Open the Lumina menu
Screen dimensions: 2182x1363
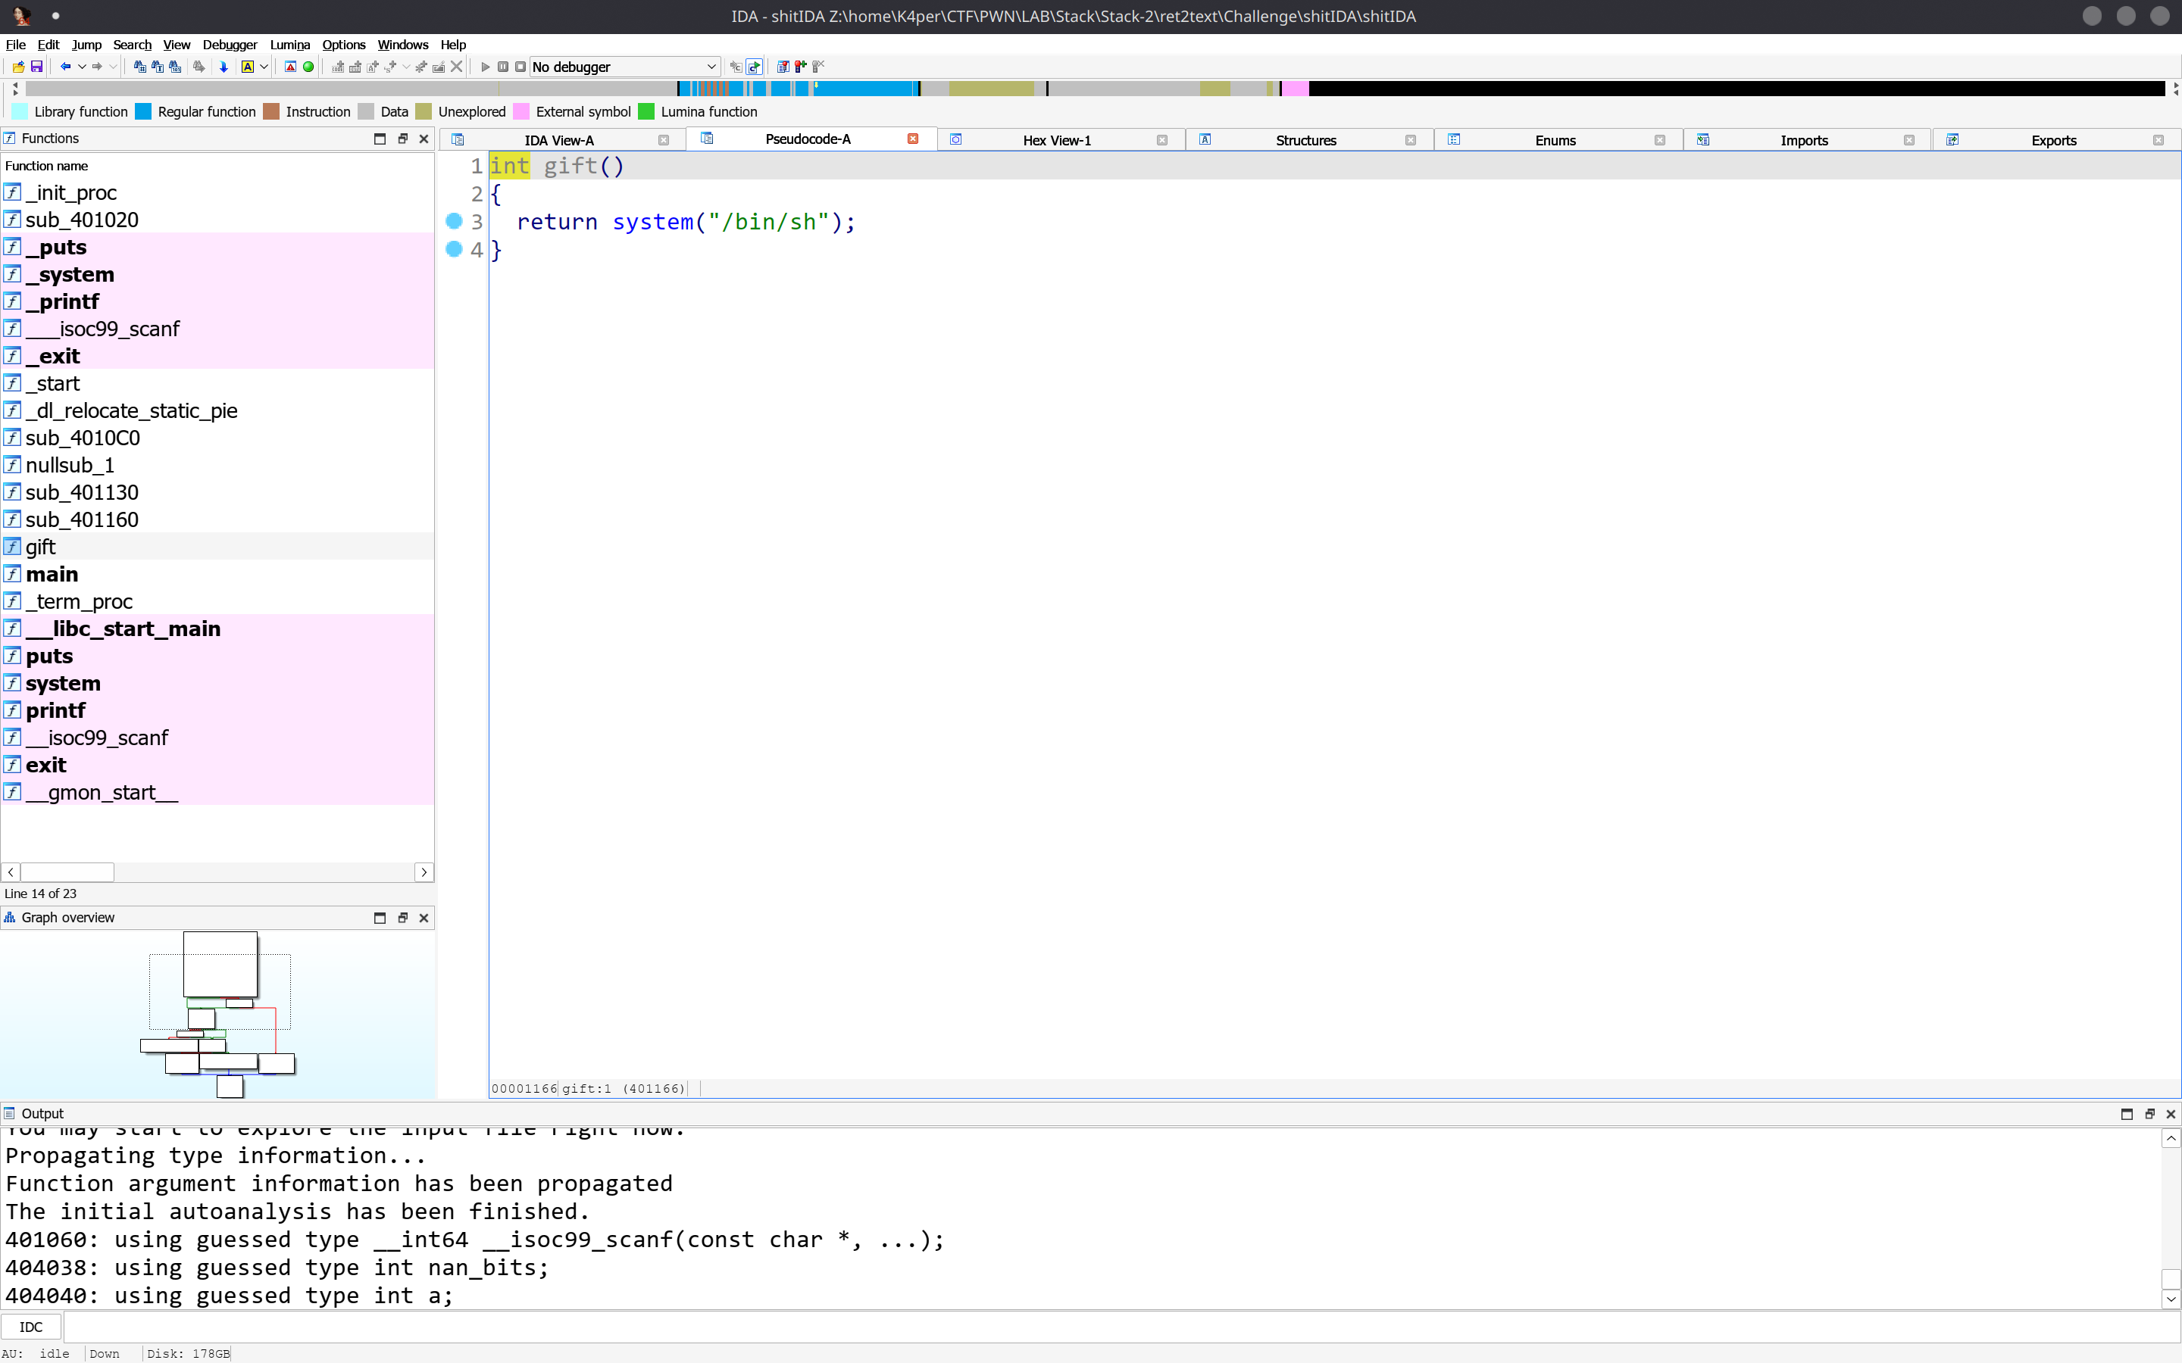click(x=289, y=44)
